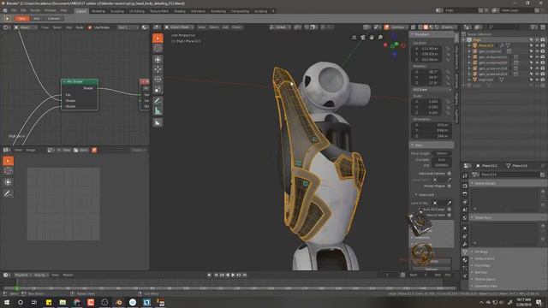This screenshot has width=548, height=308.
Task: Click the timeline Play button
Action: [x=233, y=275]
